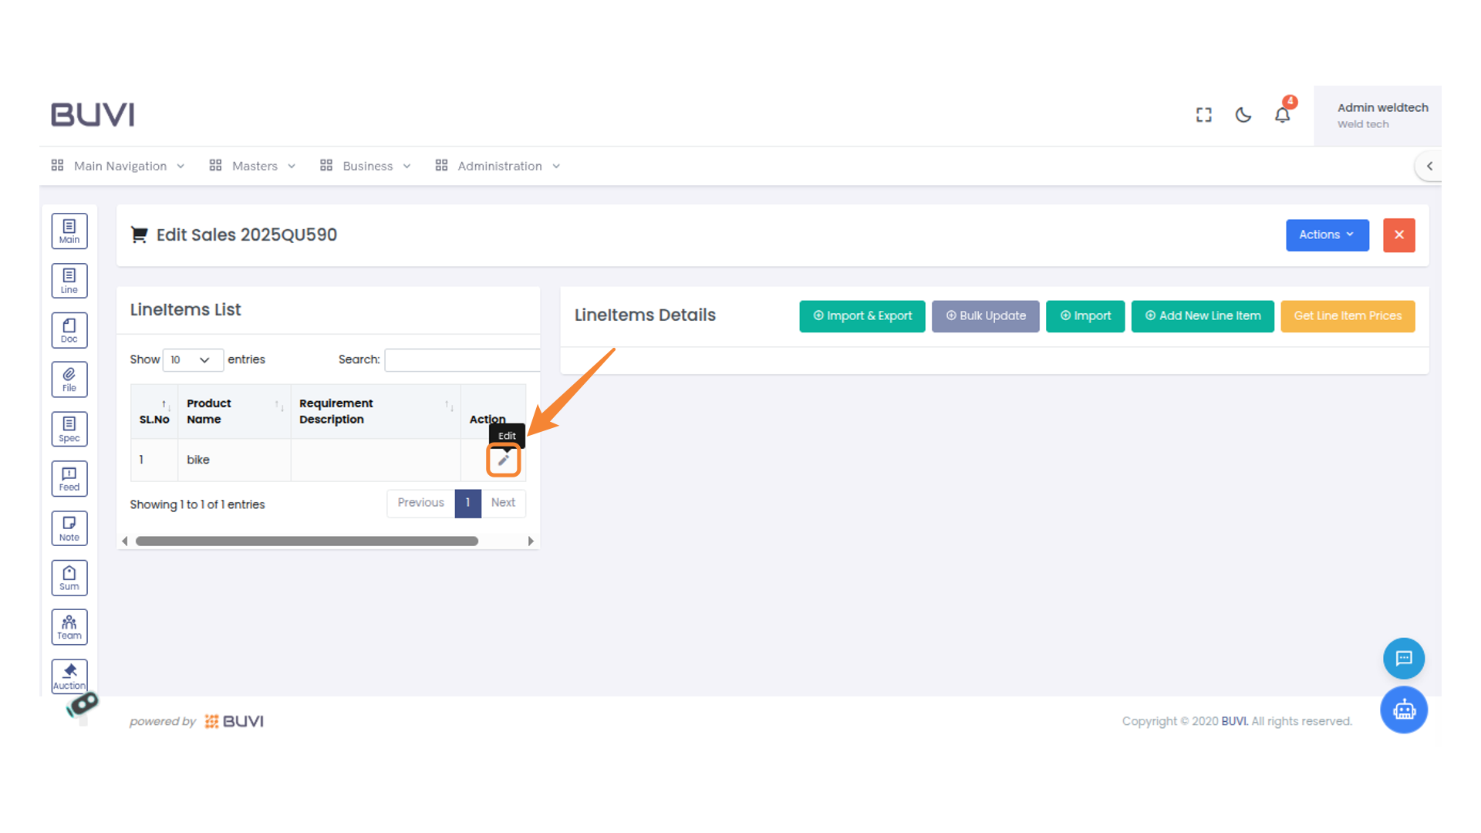Click Add New Line Item button
The image size is (1481, 833).
click(1202, 316)
